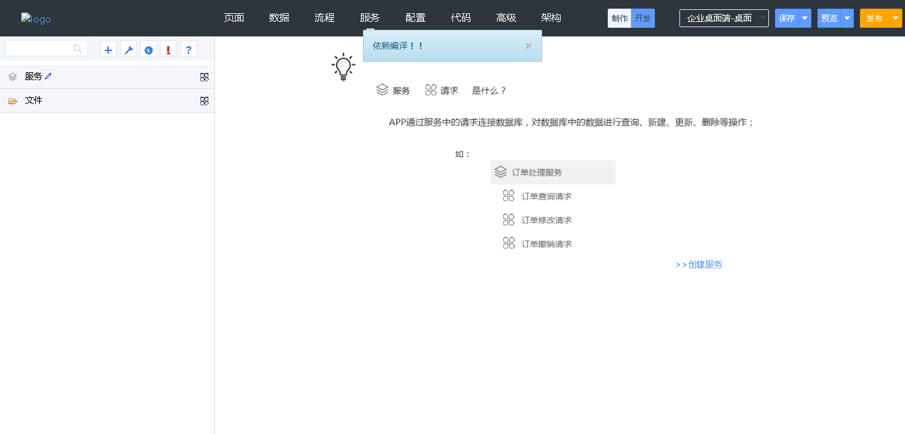Click the wrench tool icon
Screen dimensions: 905x434
coord(129,49)
